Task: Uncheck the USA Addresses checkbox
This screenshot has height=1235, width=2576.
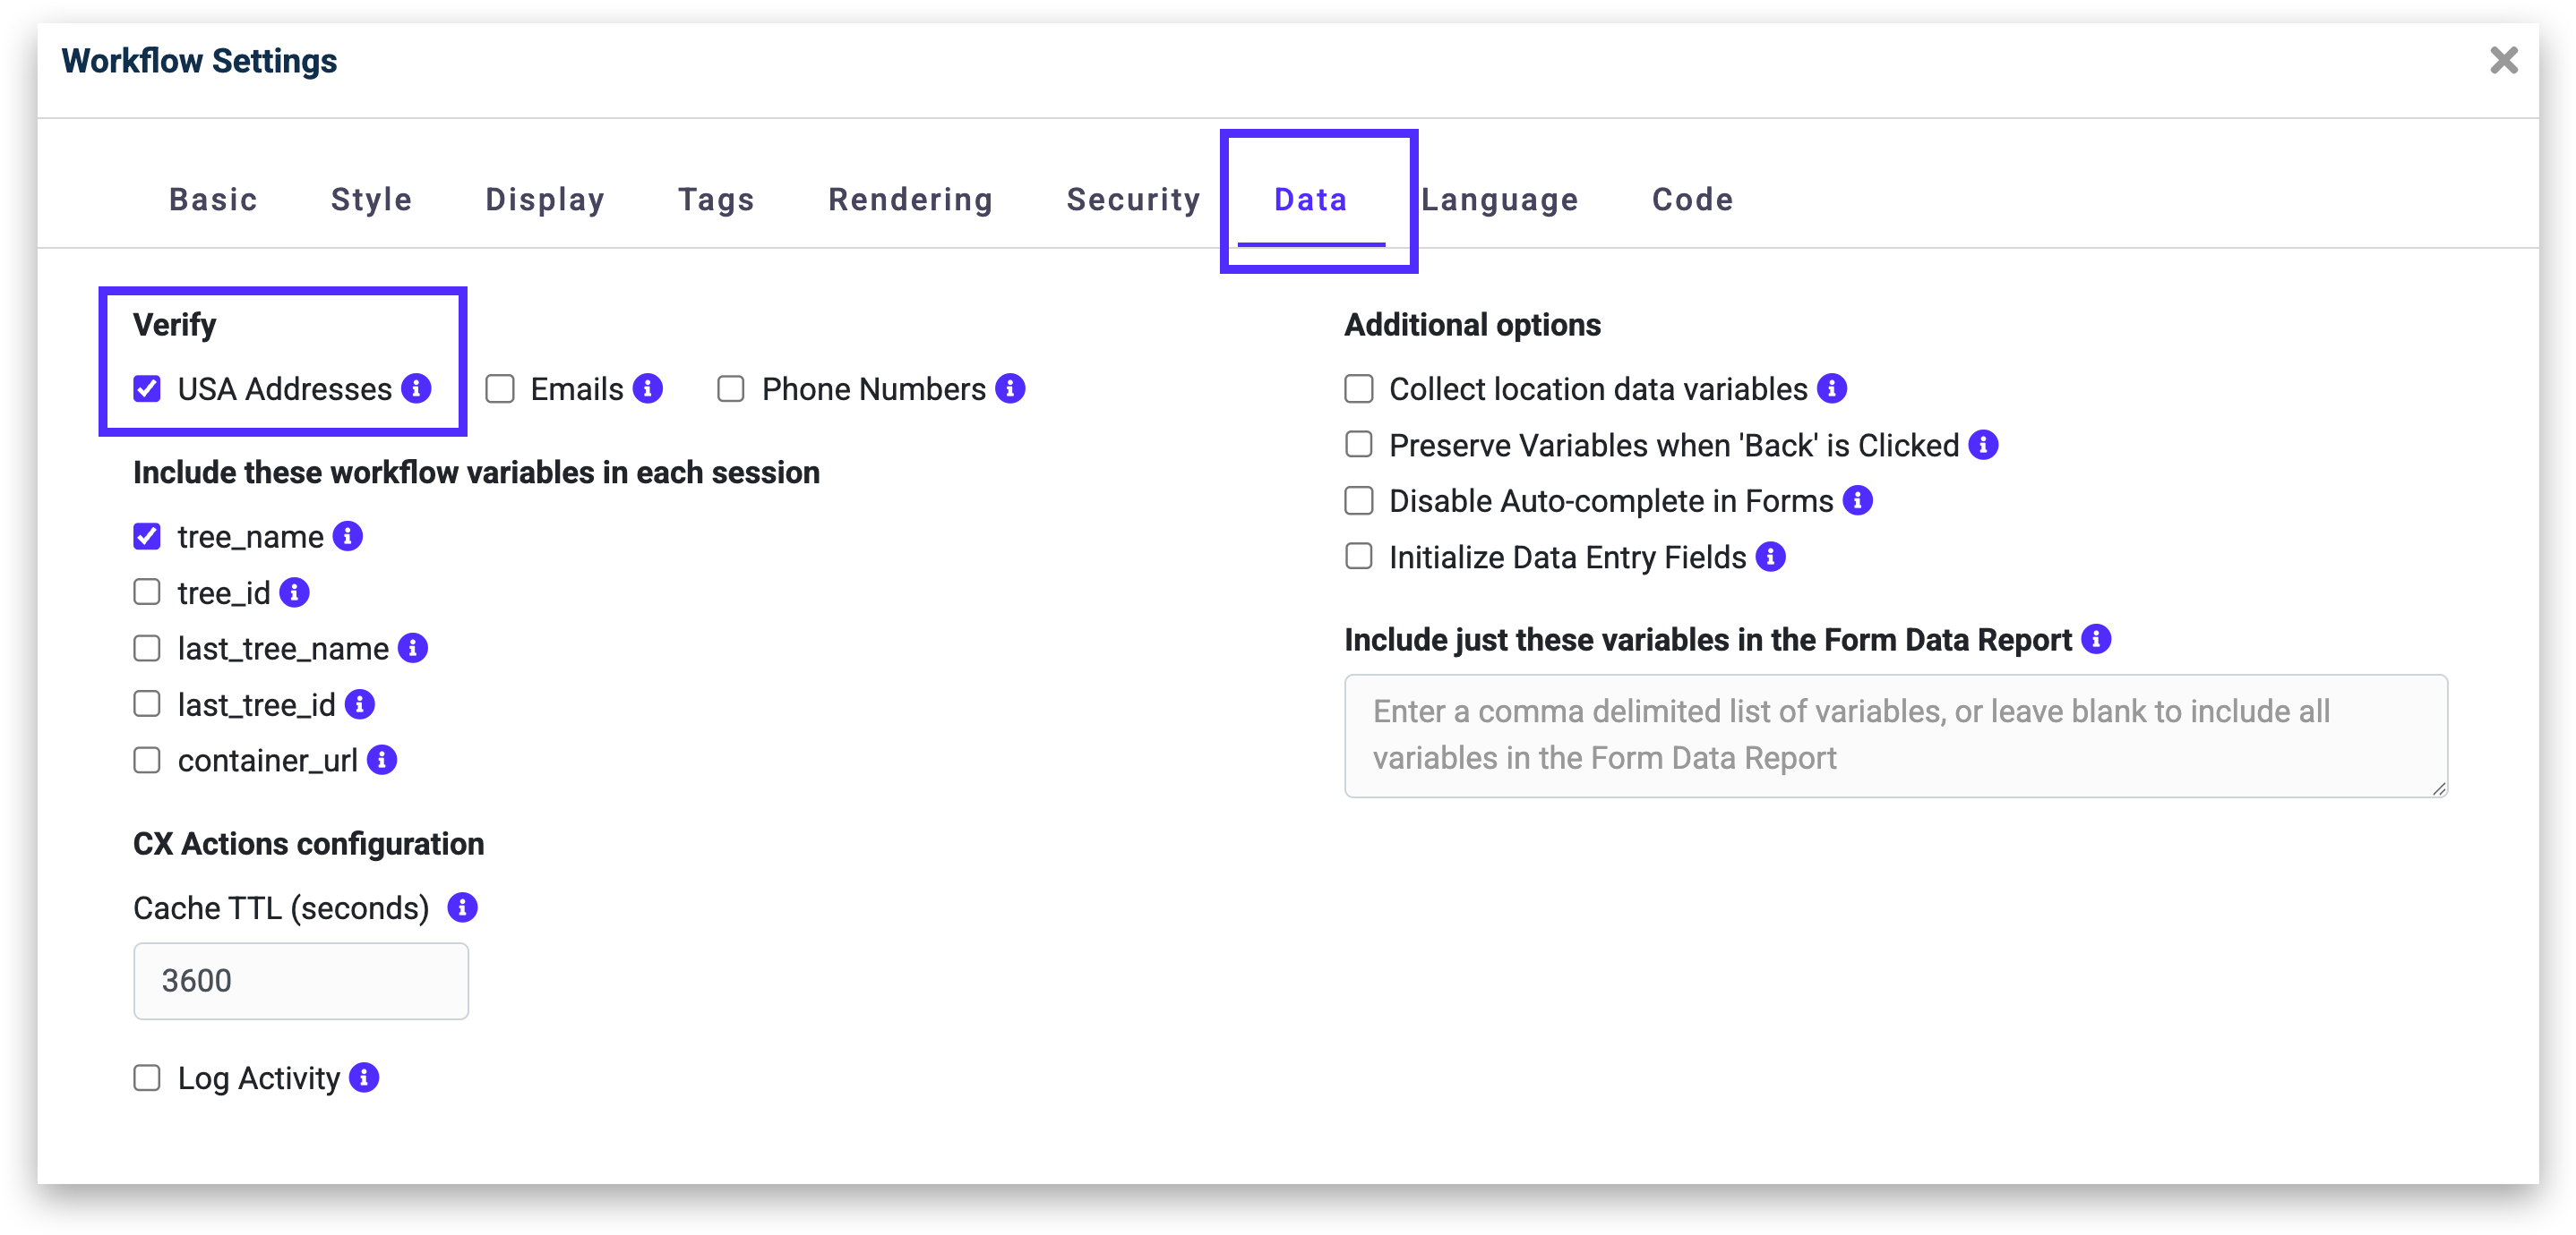Action: [x=147, y=388]
